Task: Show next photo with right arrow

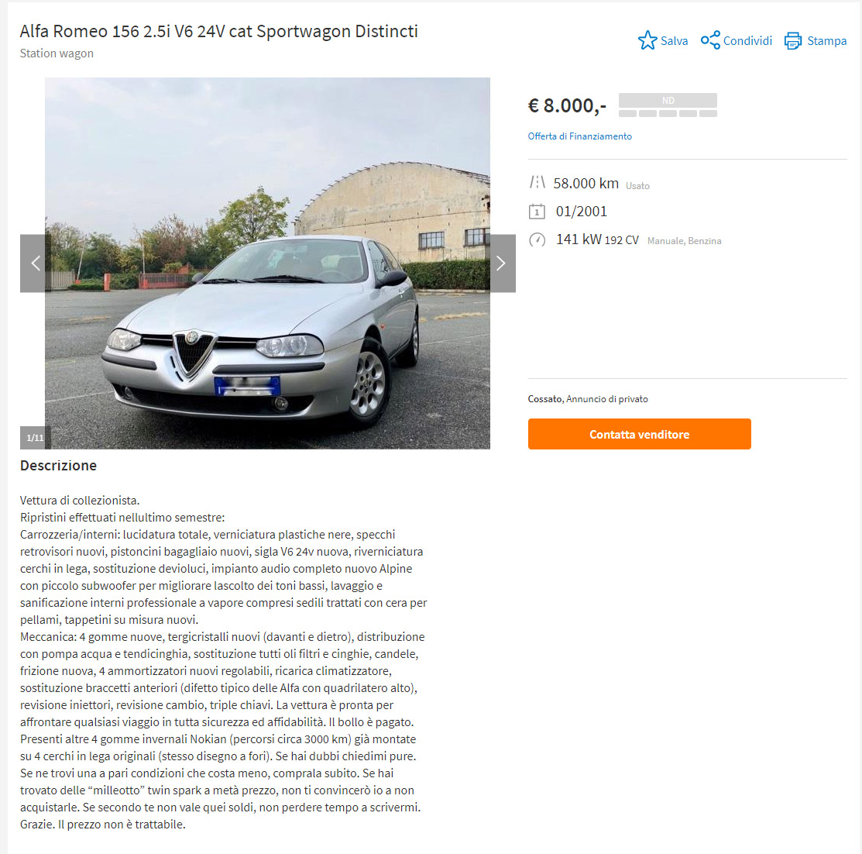Action: click(501, 263)
